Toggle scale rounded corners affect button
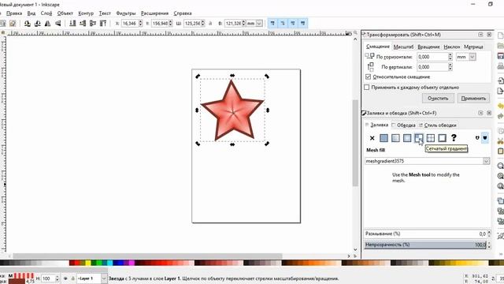The image size is (504, 284). [283, 23]
